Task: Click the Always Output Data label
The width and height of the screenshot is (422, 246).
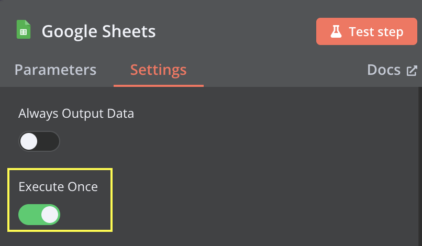Action: point(76,113)
